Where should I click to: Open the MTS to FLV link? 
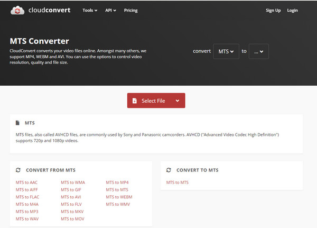click(71, 204)
